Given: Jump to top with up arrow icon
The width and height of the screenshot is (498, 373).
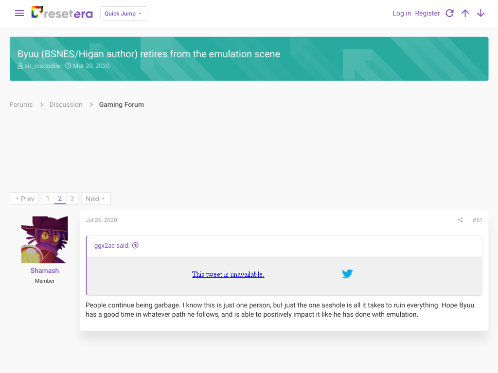Looking at the screenshot, I should click(x=465, y=13).
